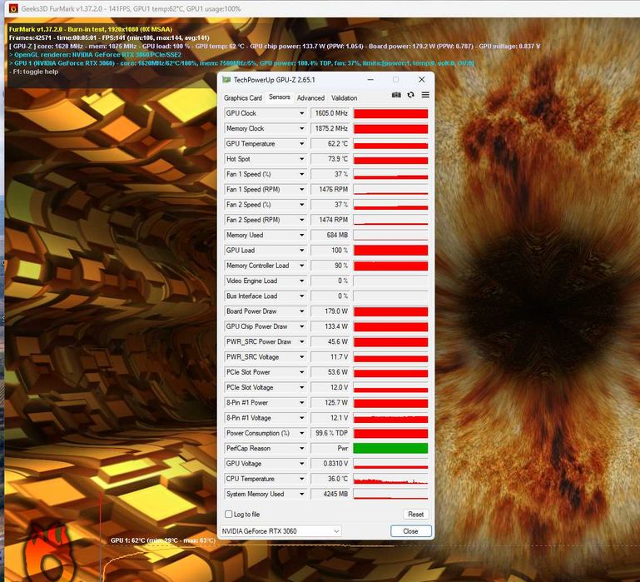Open the CPU Temperature sensor dropdown

pos(301,479)
